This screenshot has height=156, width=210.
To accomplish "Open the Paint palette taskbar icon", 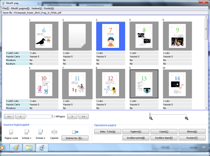I will tap(16, 147).
